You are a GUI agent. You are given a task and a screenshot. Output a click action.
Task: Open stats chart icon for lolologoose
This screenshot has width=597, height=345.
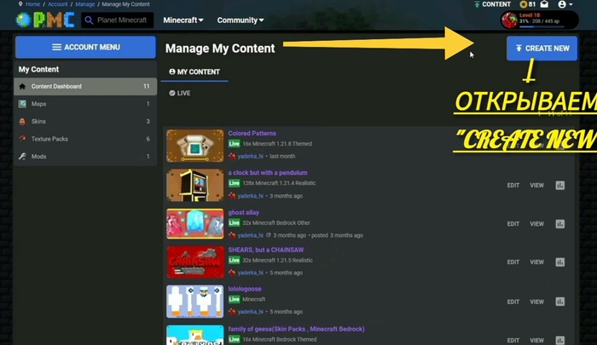(560, 302)
